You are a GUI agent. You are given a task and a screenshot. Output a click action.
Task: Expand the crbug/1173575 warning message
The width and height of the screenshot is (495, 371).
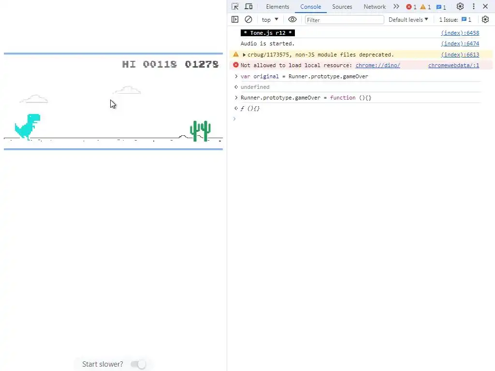(x=244, y=55)
